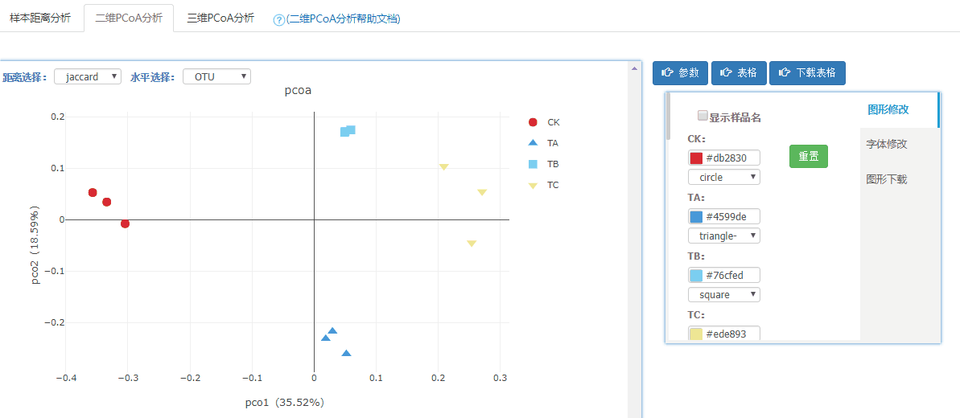Toggle CK legend circle marker

click(x=533, y=122)
